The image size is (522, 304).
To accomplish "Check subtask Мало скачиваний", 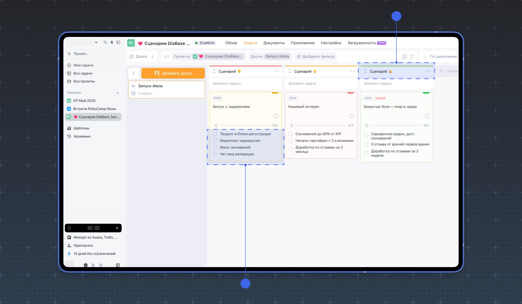I will 215,148.
